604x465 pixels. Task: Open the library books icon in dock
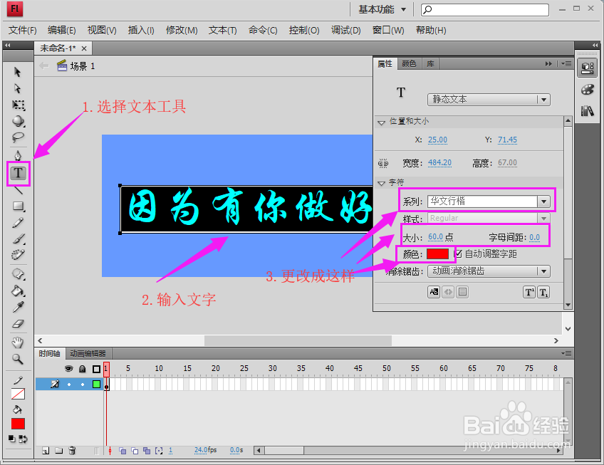pos(588,111)
